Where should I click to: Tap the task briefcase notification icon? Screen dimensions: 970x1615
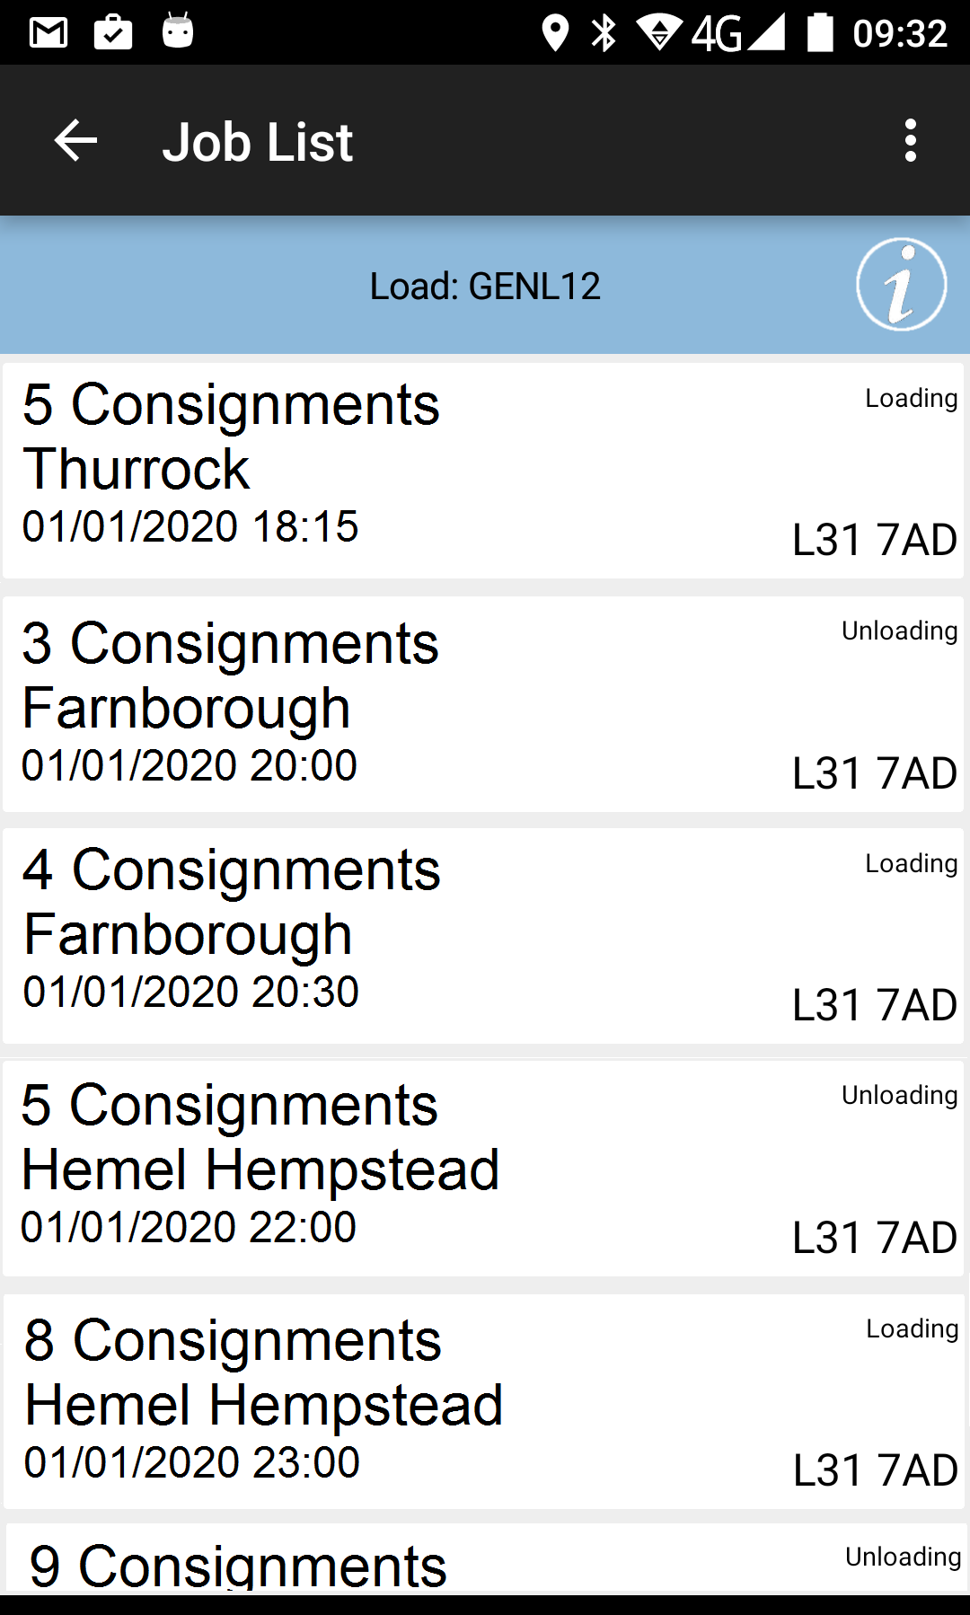[x=113, y=32]
